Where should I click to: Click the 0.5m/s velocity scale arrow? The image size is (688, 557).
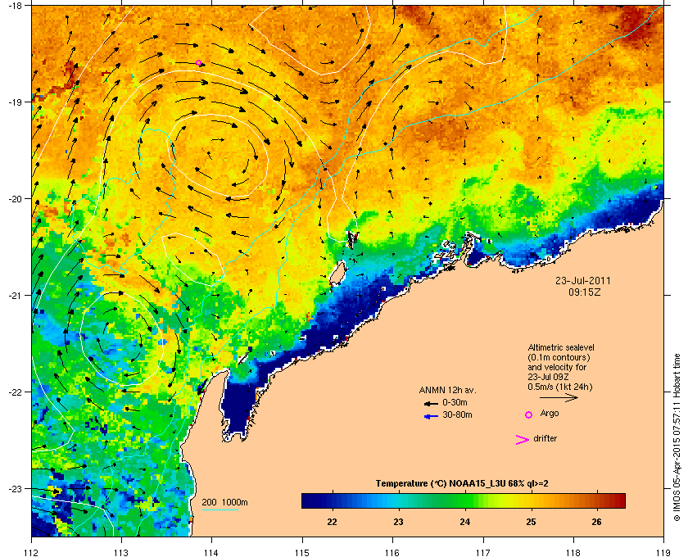pos(559,397)
